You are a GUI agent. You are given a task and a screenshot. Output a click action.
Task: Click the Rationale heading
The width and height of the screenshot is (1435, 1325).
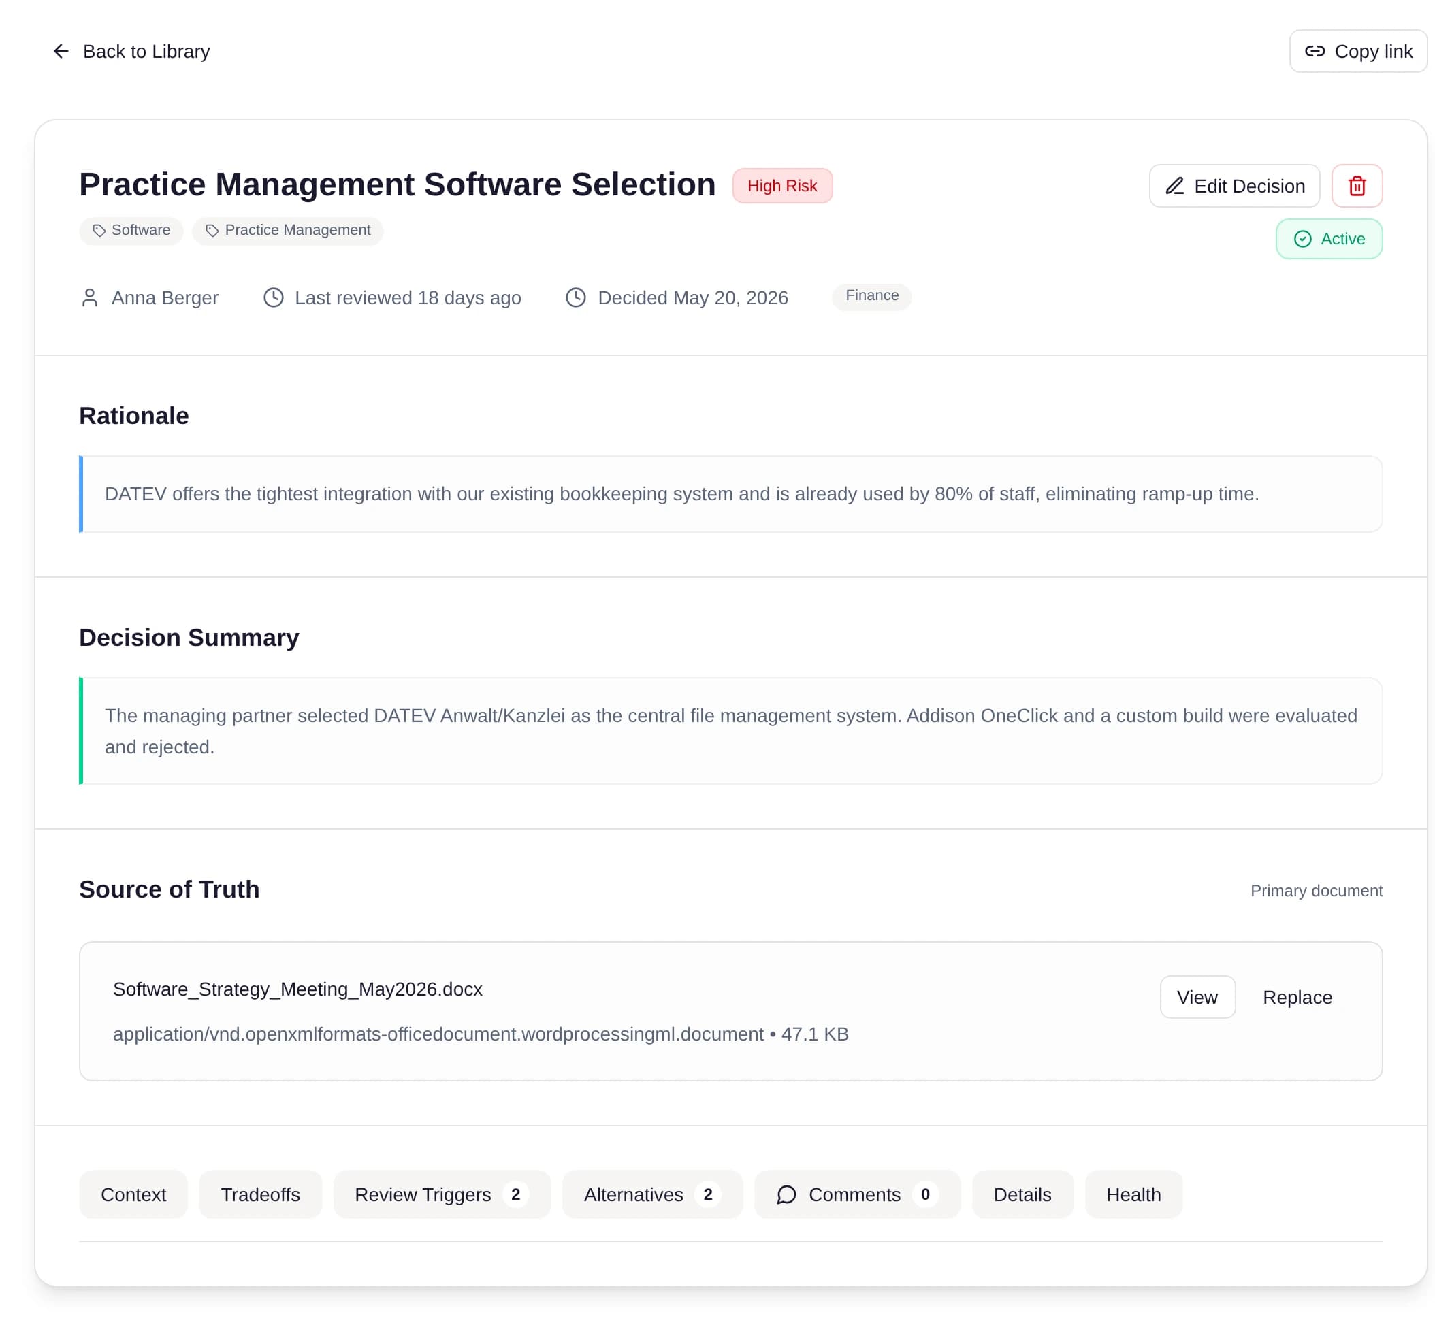pos(134,416)
